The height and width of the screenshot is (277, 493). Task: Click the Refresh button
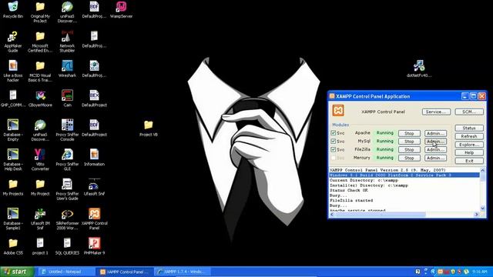pos(469,136)
